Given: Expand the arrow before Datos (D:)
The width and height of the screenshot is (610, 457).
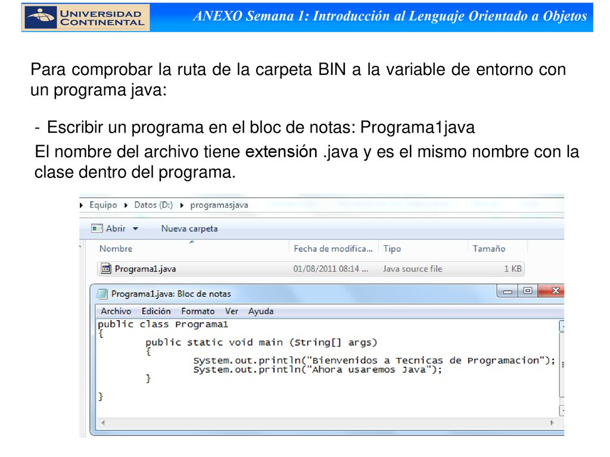Looking at the screenshot, I should [126, 205].
